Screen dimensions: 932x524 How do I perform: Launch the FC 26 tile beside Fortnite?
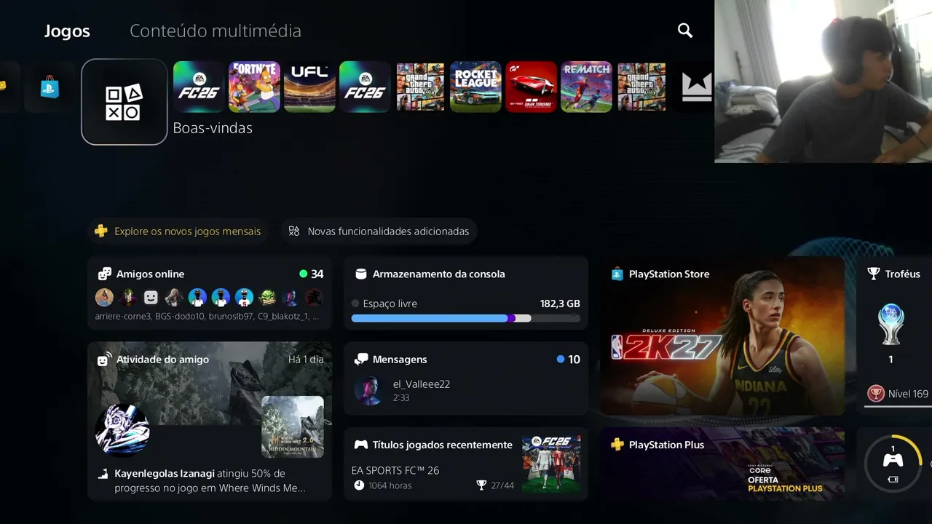(199, 87)
